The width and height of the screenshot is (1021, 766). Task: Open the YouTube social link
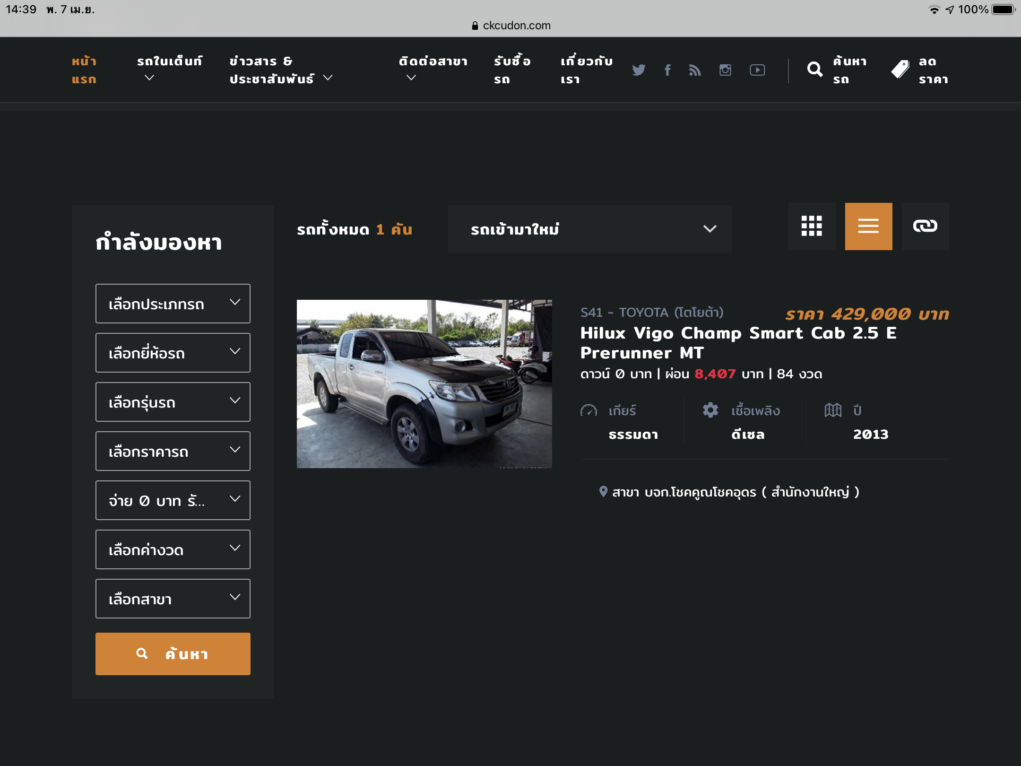(x=757, y=70)
